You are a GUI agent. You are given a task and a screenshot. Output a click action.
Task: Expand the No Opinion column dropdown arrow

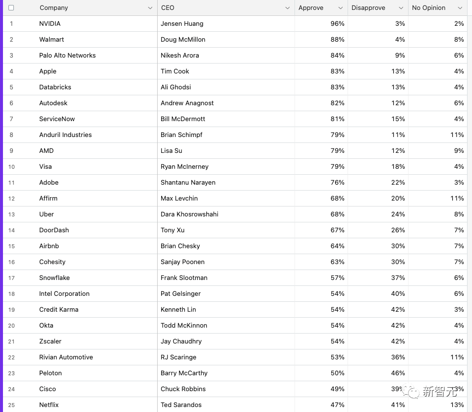click(x=460, y=8)
